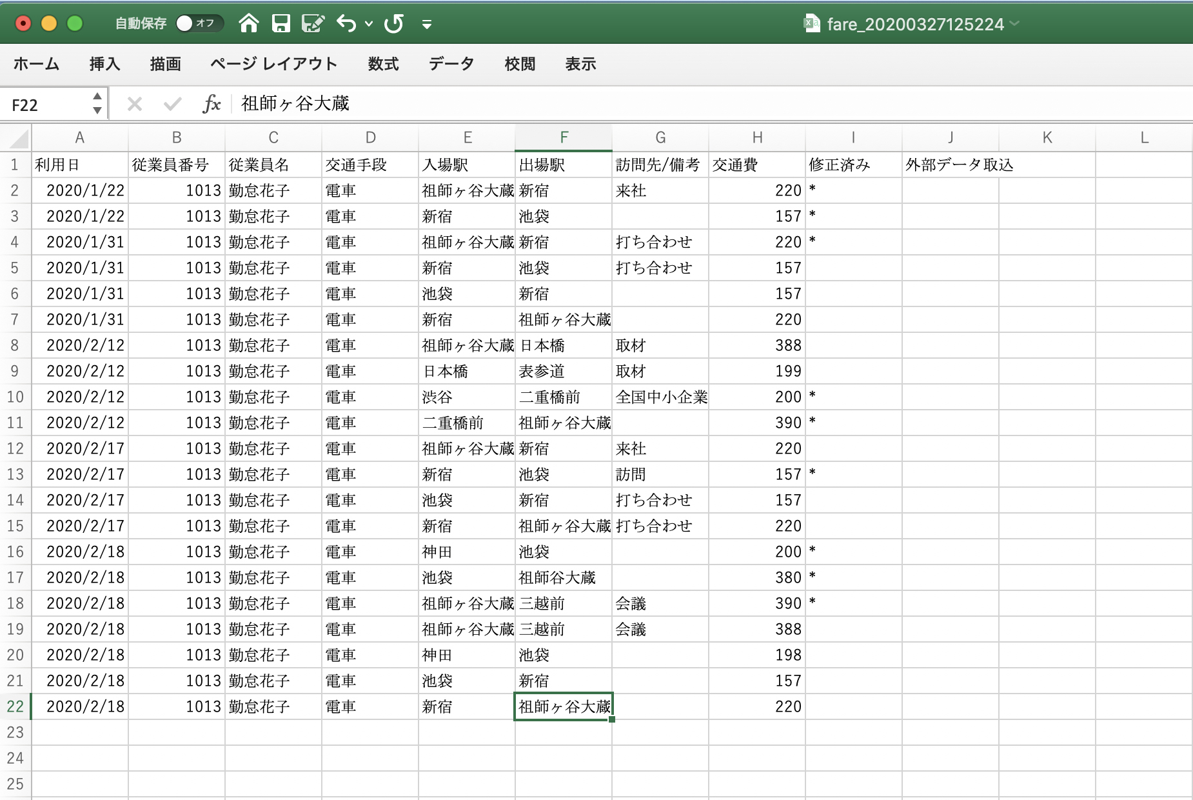Select column F header

(x=564, y=137)
